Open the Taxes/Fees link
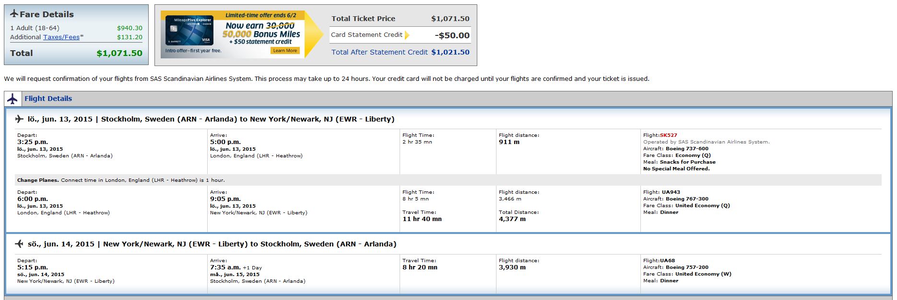This screenshot has width=897, height=300. pyautogui.click(x=61, y=37)
